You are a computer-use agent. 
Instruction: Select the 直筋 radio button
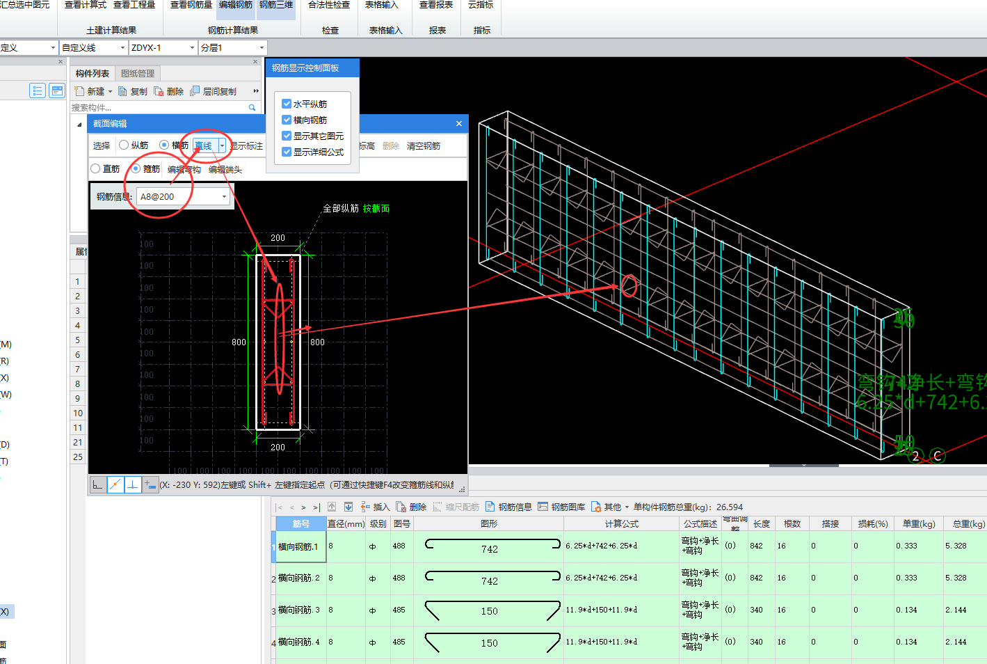pos(95,168)
